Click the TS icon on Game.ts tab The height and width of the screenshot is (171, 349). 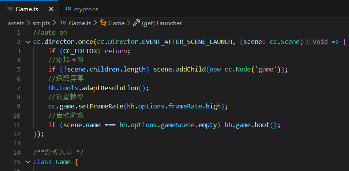click(x=10, y=9)
